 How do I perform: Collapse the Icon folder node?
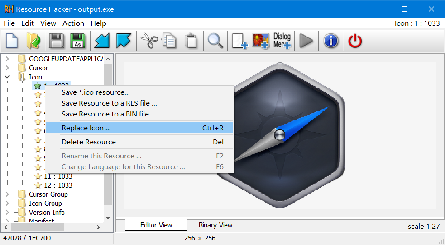click(x=7, y=77)
